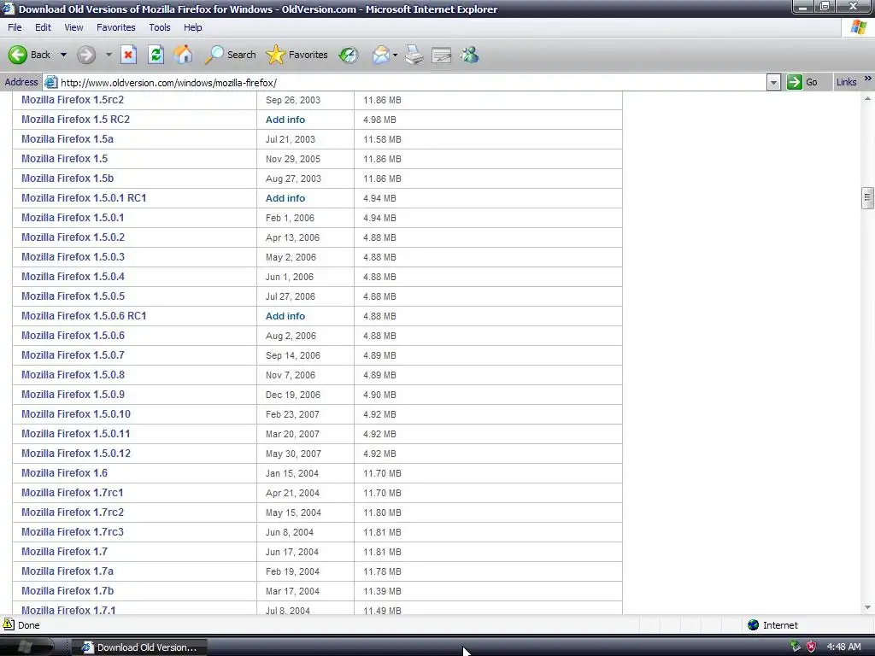The height and width of the screenshot is (656, 875).
Task: Open the Mozilla Firefox 1.5.0.8 link
Action: (x=73, y=375)
